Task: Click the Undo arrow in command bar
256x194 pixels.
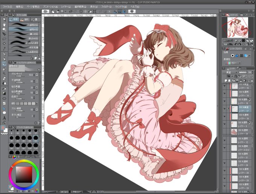Action: tap(70, 11)
